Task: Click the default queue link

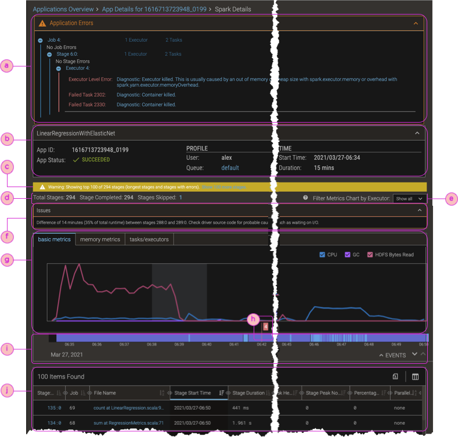Action: point(230,167)
